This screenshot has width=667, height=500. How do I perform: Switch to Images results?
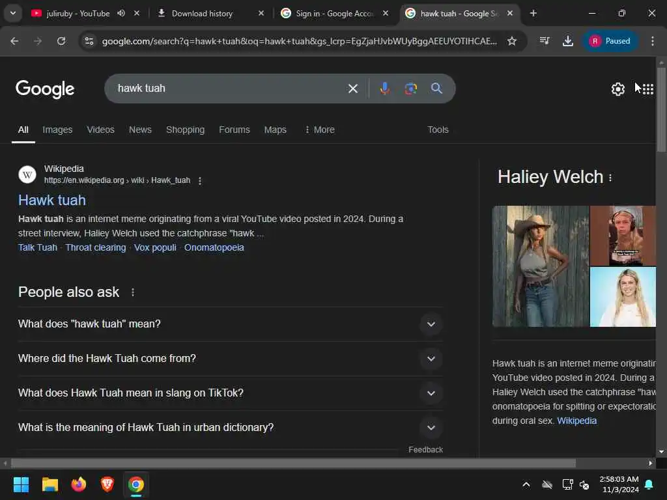point(57,130)
